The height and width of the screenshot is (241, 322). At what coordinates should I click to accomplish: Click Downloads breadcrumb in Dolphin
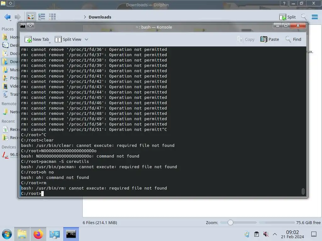click(100, 17)
